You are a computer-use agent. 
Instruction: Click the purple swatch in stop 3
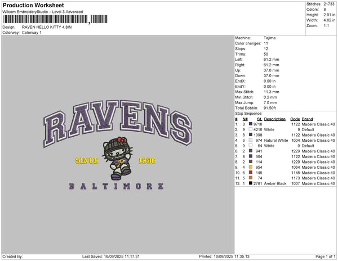pos(251,134)
